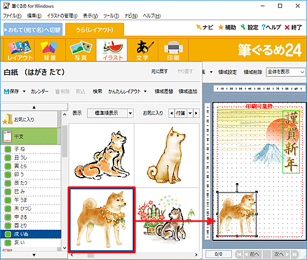The height and width of the screenshot is (260, 307).
Task: Choose the standing Shiba with collar thumbnail
Action: click(101, 219)
